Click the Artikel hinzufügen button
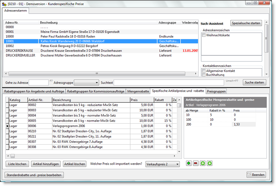This screenshot has height=186, width=276. (46, 164)
